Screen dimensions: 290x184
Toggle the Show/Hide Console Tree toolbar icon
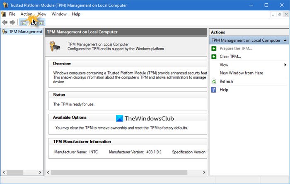(x=23, y=23)
